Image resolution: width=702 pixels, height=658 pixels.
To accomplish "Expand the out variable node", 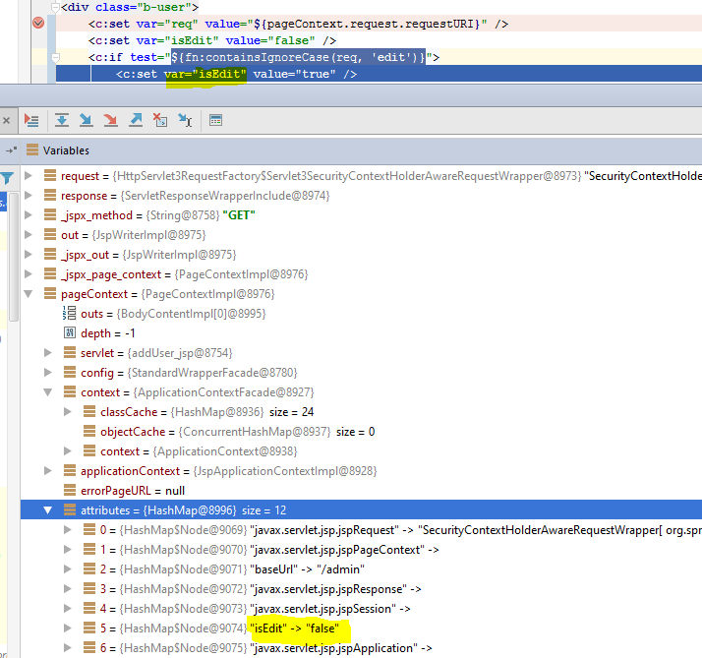I will tap(29, 235).
